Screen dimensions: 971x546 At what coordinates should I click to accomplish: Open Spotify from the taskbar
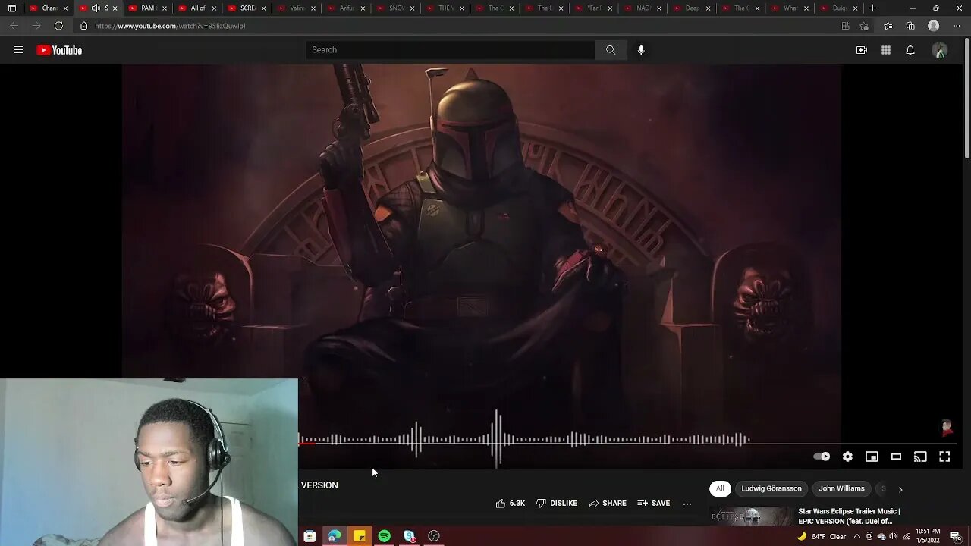(x=385, y=536)
